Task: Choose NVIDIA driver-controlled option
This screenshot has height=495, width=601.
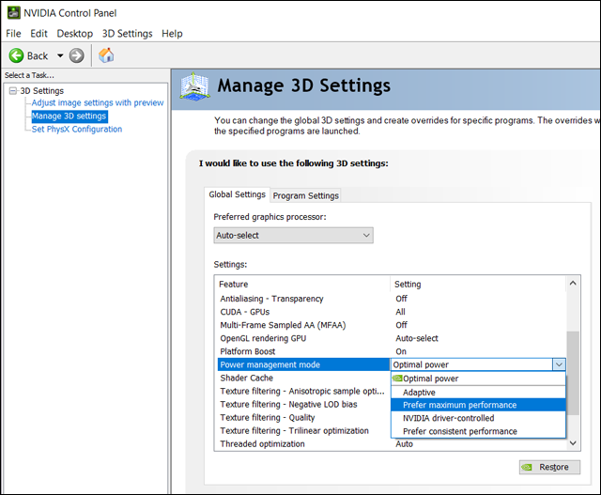Action: click(478, 418)
